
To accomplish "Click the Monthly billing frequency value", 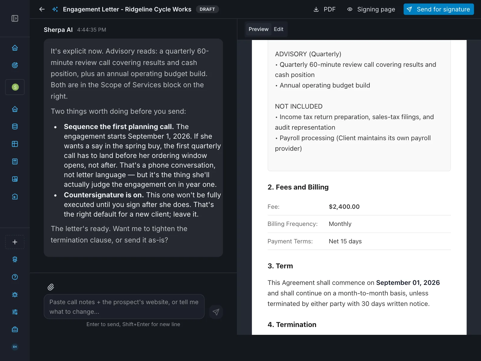I will point(340,224).
